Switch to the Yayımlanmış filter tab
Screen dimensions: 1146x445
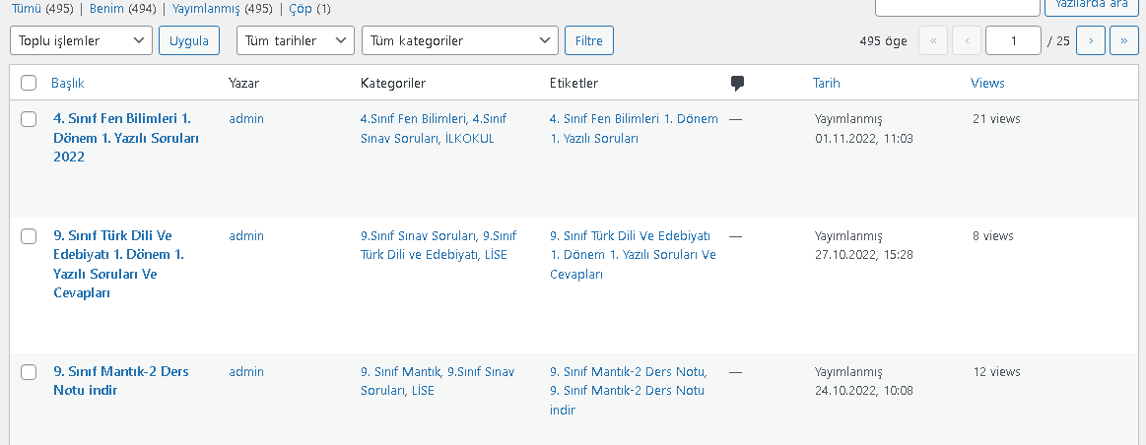pos(206,9)
